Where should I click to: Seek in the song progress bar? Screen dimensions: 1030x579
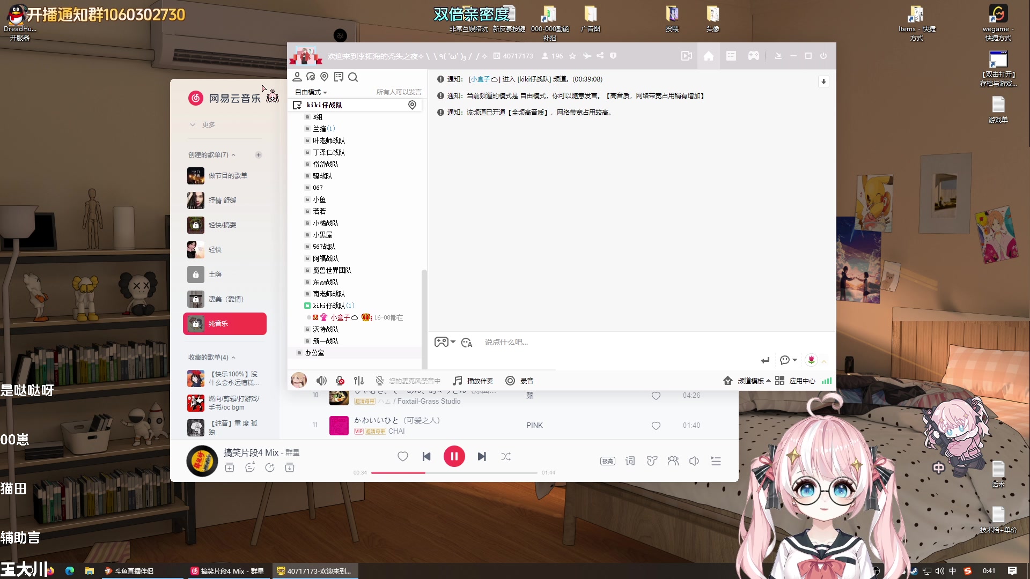click(454, 473)
